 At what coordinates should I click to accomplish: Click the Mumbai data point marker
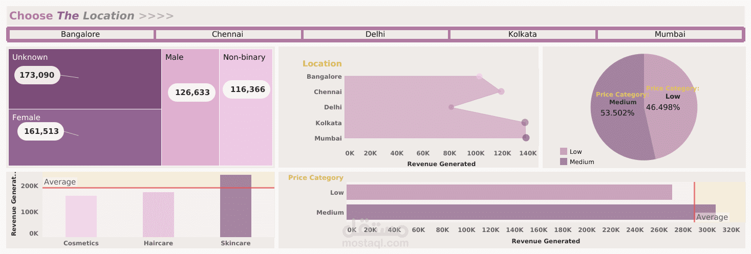(526, 137)
